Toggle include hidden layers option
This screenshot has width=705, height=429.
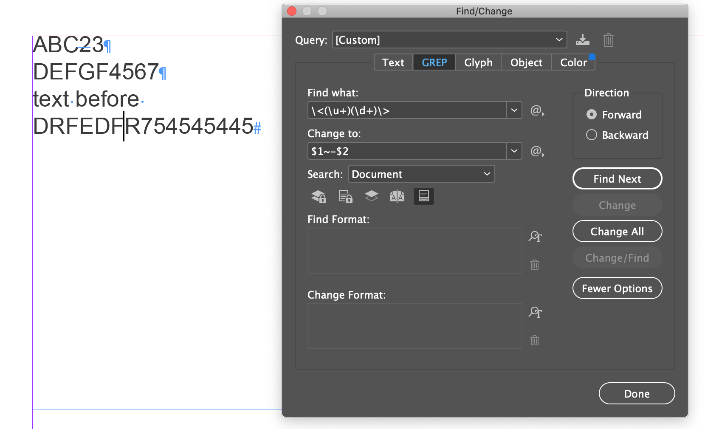coord(371,196)
